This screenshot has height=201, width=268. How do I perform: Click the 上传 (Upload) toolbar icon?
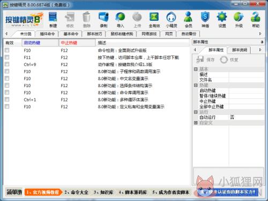tap(137, 20)
